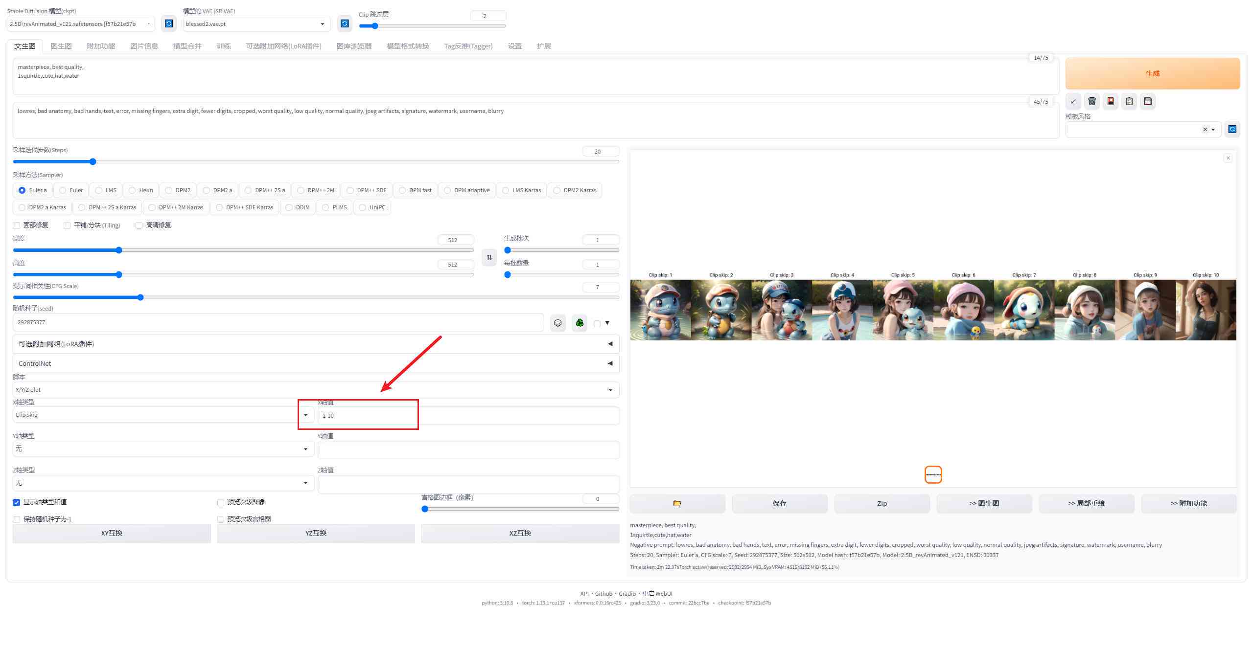The image size is (1253, 650).
Task: Enable 预览次级宫格图 checkbox
Action: click(x=221, y=519)
